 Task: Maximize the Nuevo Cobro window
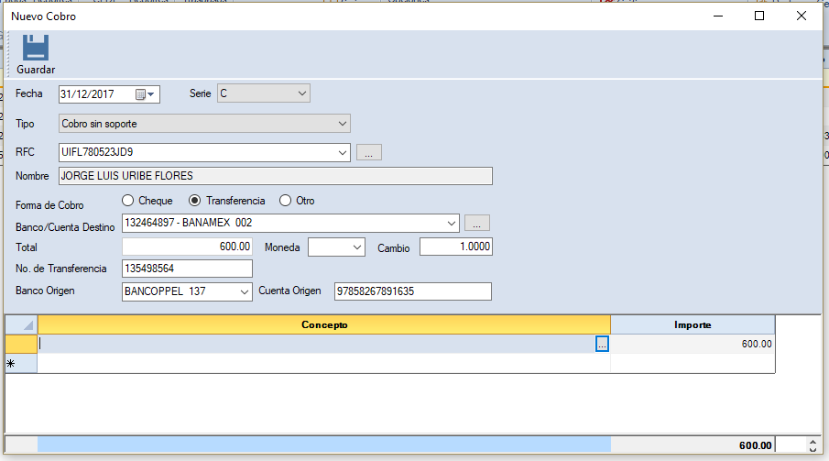tap(758, 16)
